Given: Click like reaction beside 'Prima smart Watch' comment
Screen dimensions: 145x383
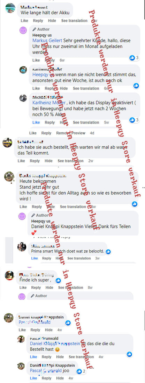Looking at the screenshot, I should [108, 251].
